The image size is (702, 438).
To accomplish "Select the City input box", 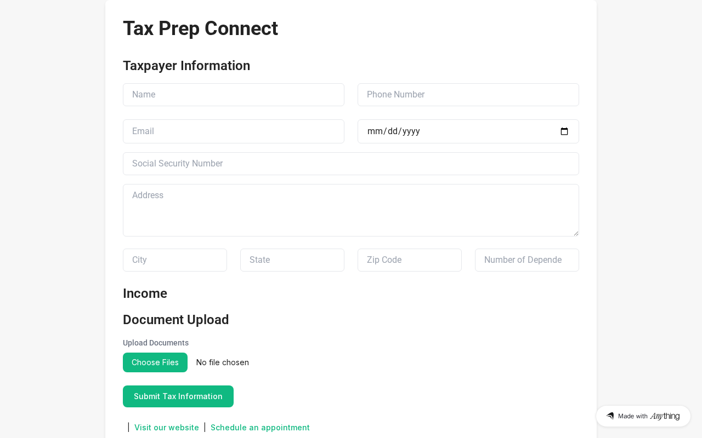I will (x=175, y=260).
